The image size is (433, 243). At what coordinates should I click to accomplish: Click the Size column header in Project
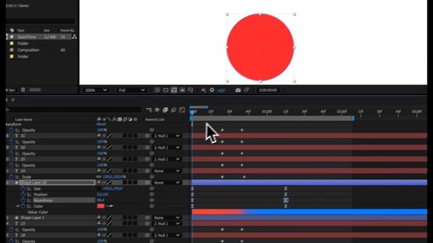47,30
